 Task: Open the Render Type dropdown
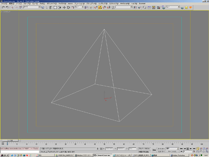point(173,7)
